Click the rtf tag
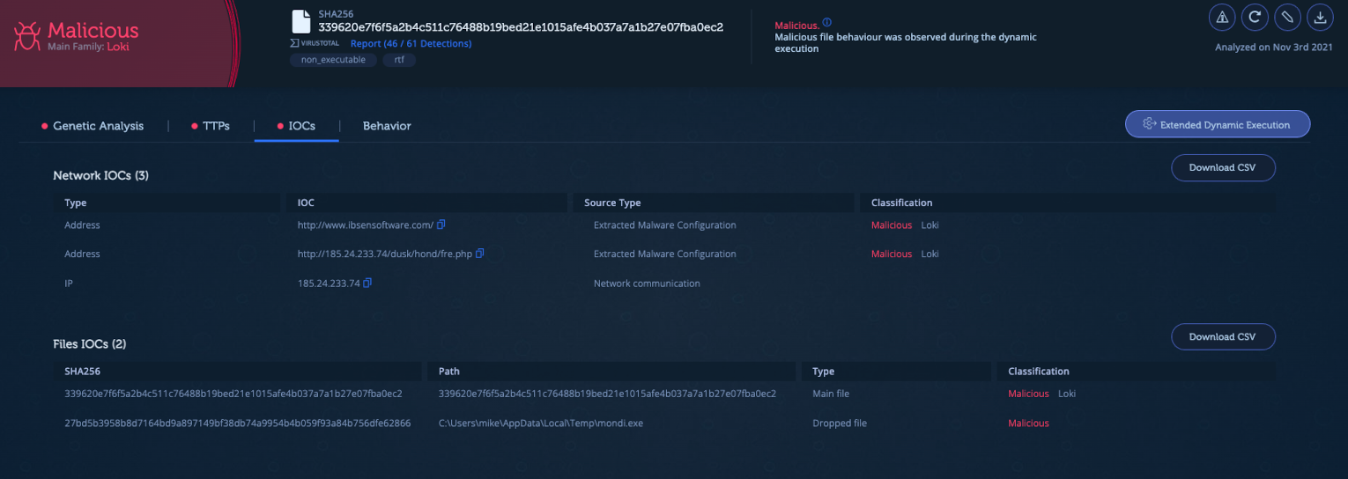 [x=398, y=60]
